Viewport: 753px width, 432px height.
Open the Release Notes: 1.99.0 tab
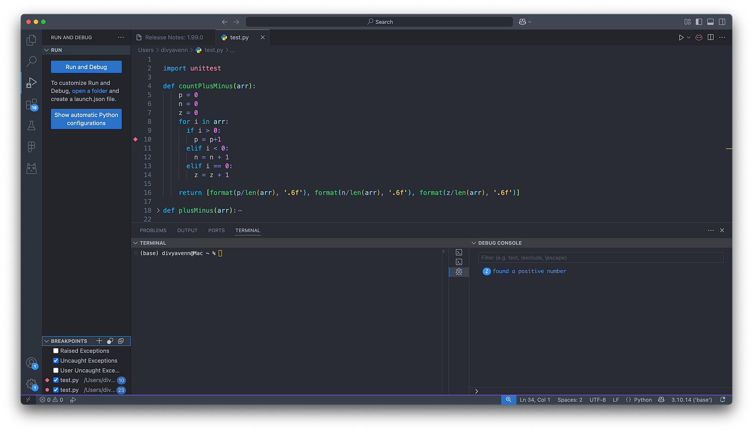click(174, 38)
